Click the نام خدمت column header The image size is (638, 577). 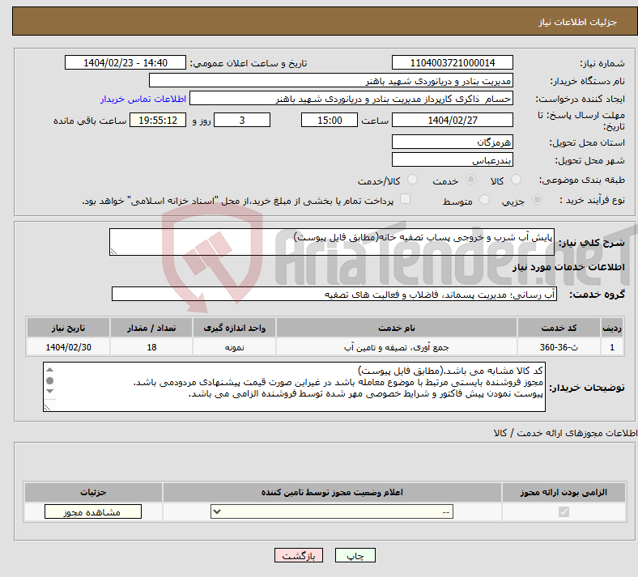pyautogui.click(x=397, y=328)
